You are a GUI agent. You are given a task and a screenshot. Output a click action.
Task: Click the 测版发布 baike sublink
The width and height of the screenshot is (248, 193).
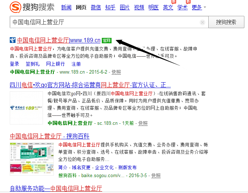127,167
